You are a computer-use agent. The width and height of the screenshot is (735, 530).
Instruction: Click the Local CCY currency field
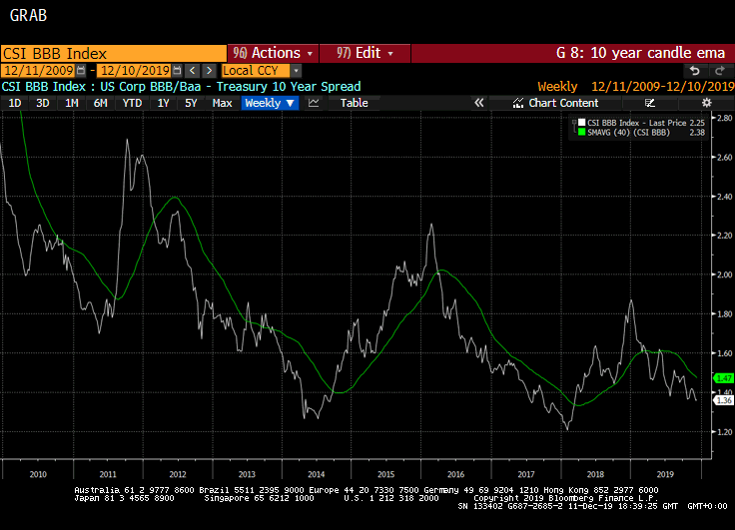[256, 71]
